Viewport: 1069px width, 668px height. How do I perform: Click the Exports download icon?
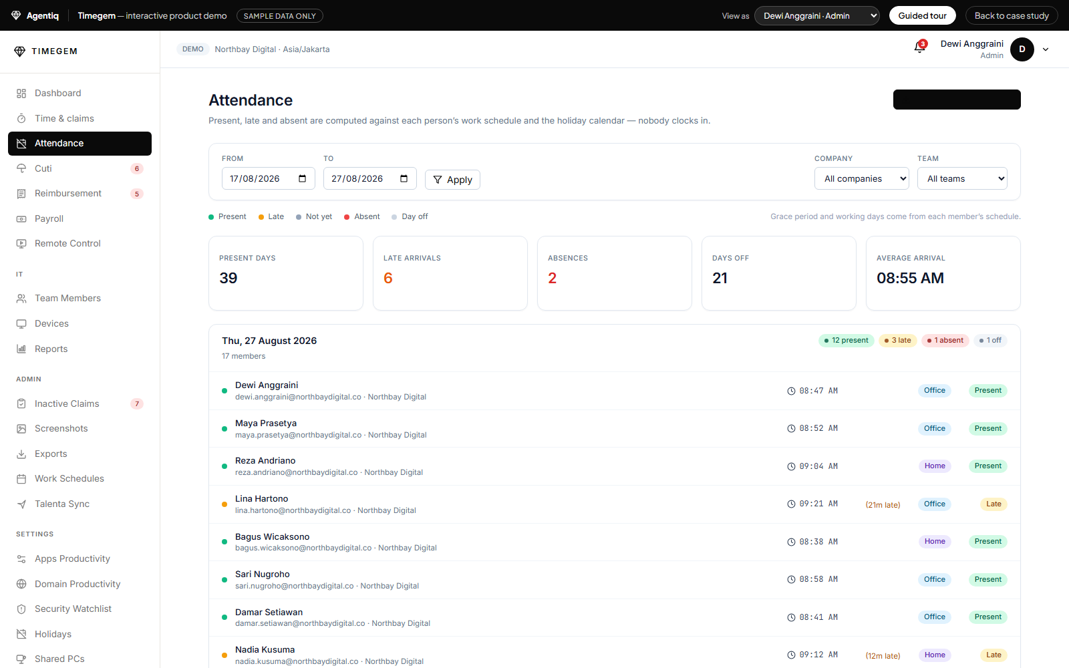pyautogui.click(x=21, y=454)
